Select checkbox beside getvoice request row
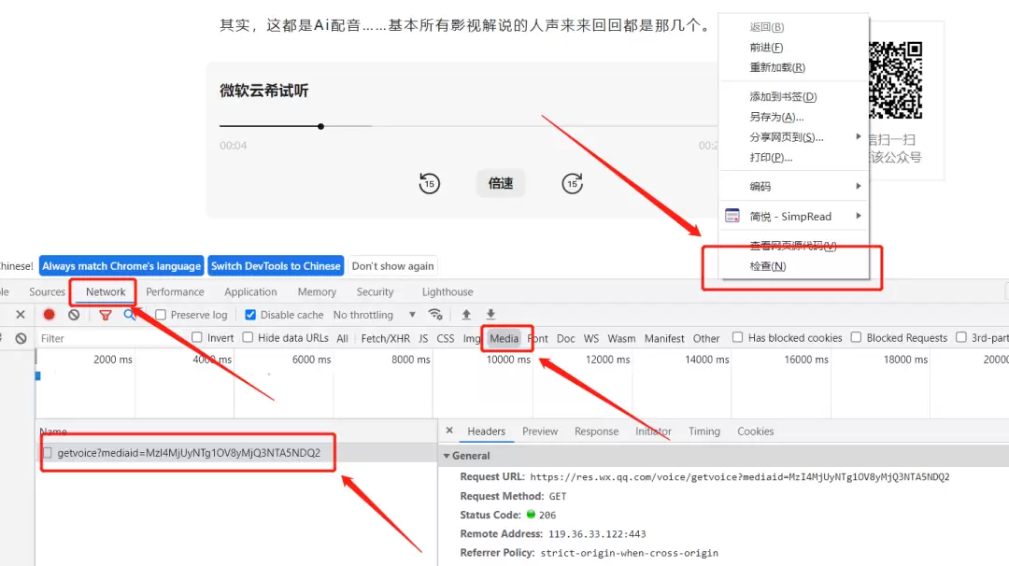Image resolution: width=1009 pixels, height=566 pixels. pos(47,453)
